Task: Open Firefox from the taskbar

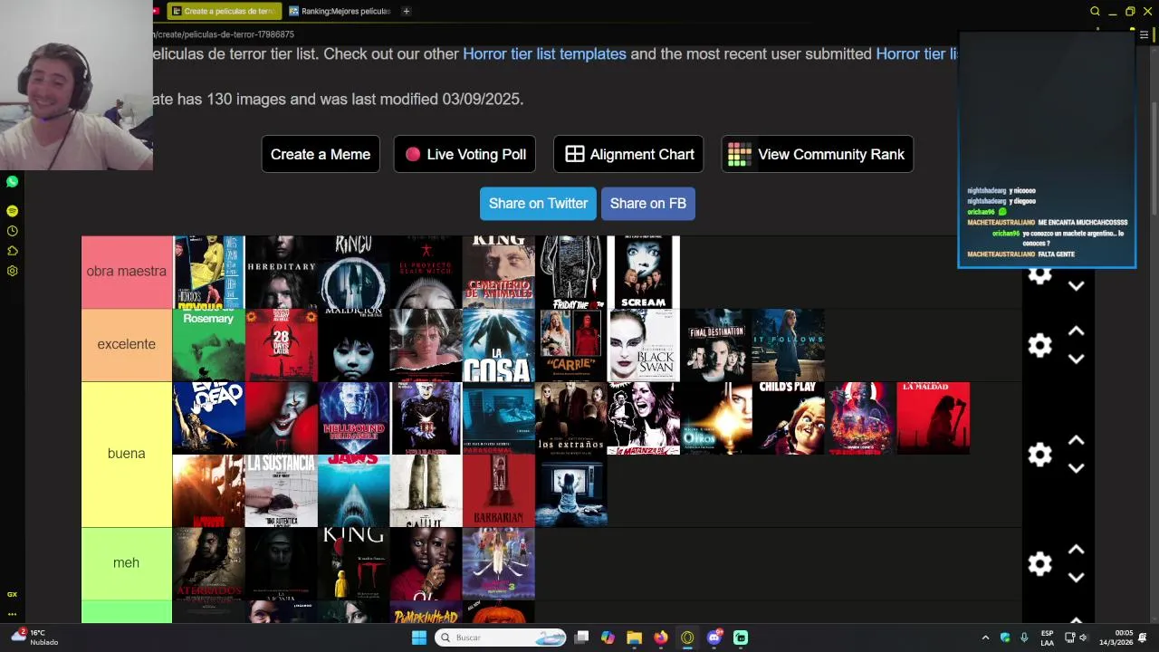Action: coord(661,638)
